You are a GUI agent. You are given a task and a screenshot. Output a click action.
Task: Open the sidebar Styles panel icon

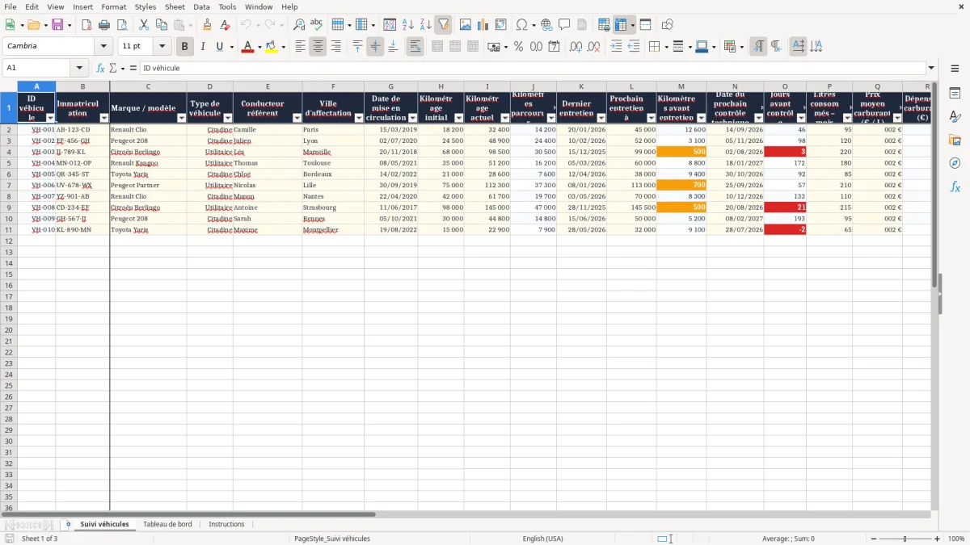955,117
